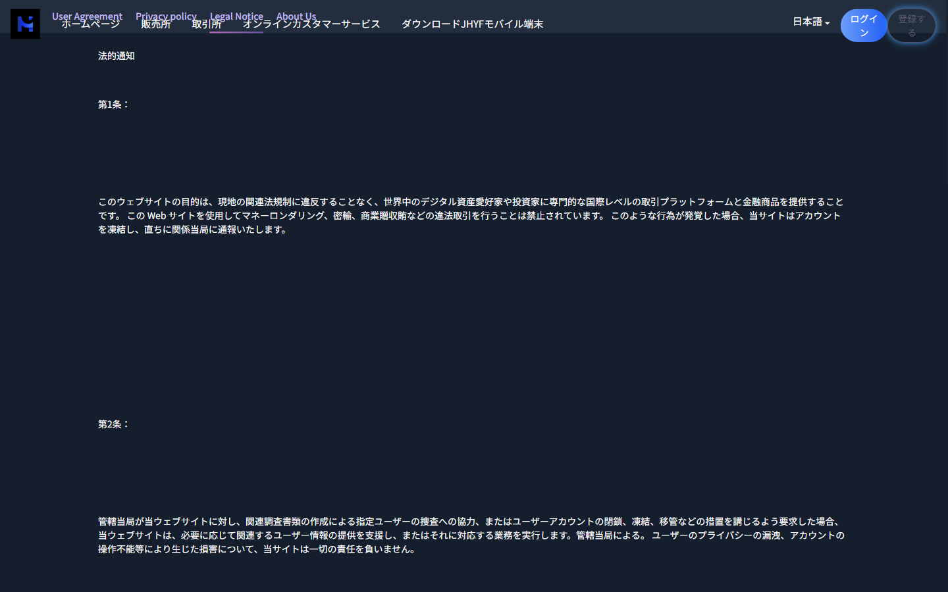This screenshot has width=948, height=592.
Task: Open オンラインカスタマーサービス in the navigation
Action: (311, 24)
